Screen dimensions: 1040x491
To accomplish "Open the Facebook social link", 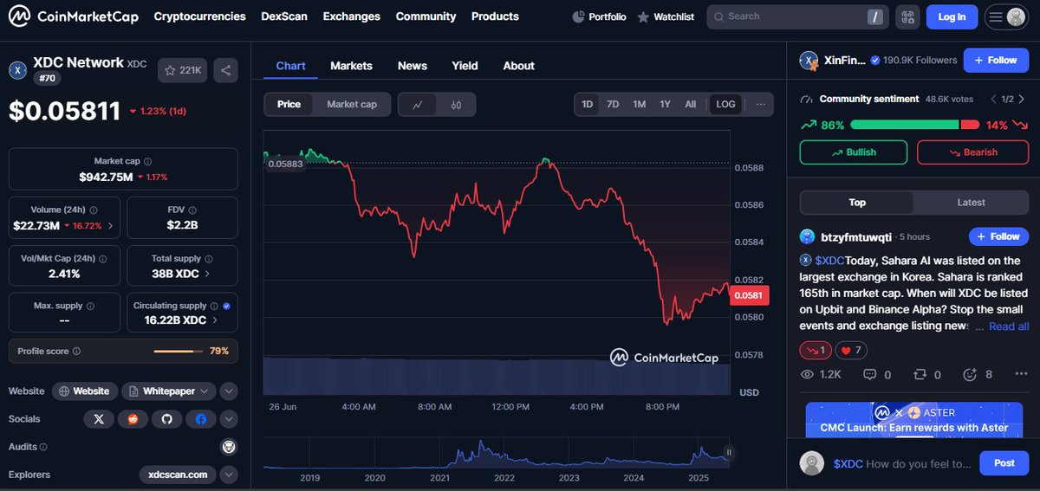I will tap(201, 419).
